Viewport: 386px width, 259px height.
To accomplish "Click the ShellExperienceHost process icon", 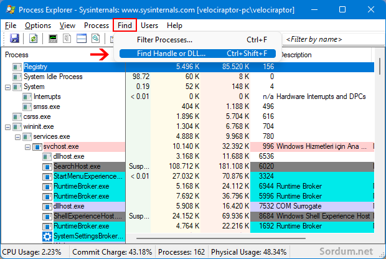I will [47, 217].
